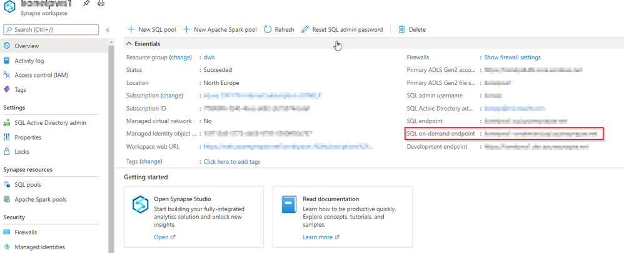Open Managed identities
This screenshot has height=253, width=624.
40,247
